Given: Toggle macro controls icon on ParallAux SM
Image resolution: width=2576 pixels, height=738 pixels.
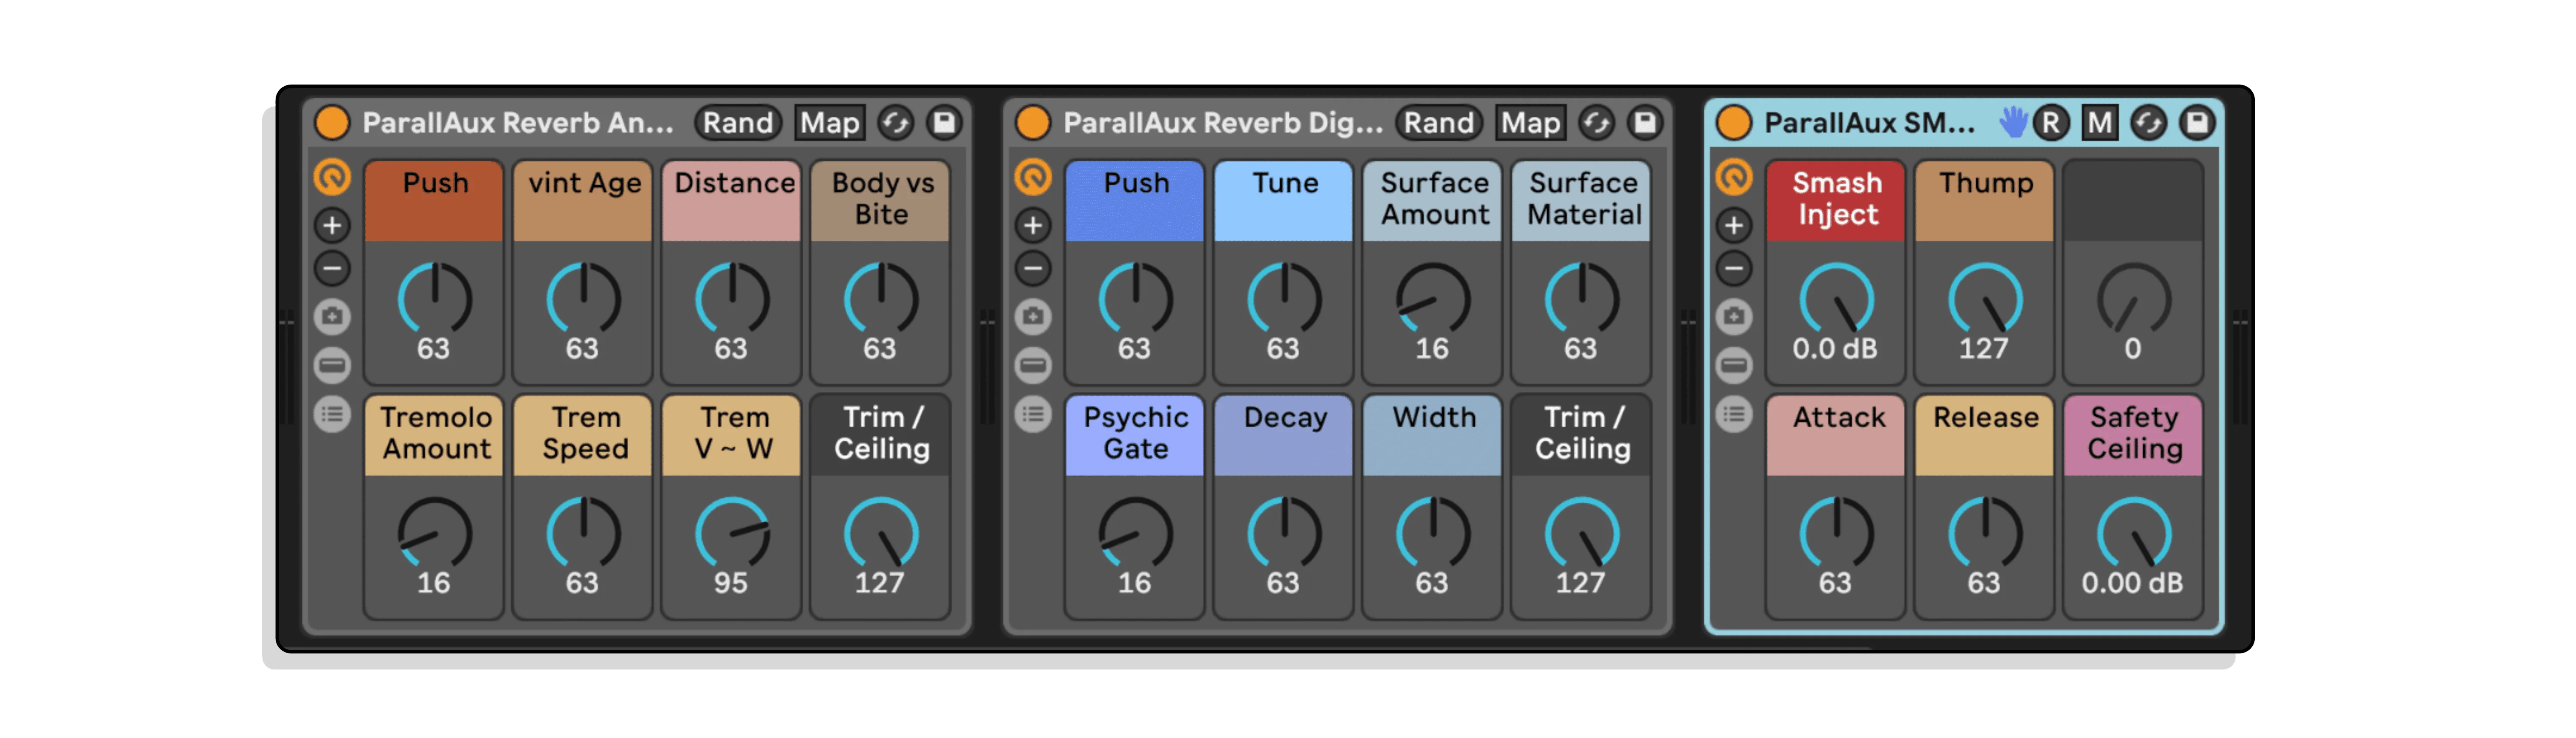Looking at the screenshot, I should [1734, 177].
